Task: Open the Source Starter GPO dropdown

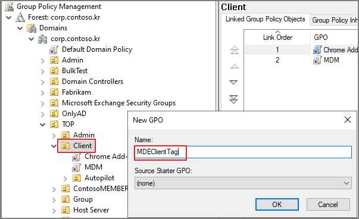Action: 243,183
